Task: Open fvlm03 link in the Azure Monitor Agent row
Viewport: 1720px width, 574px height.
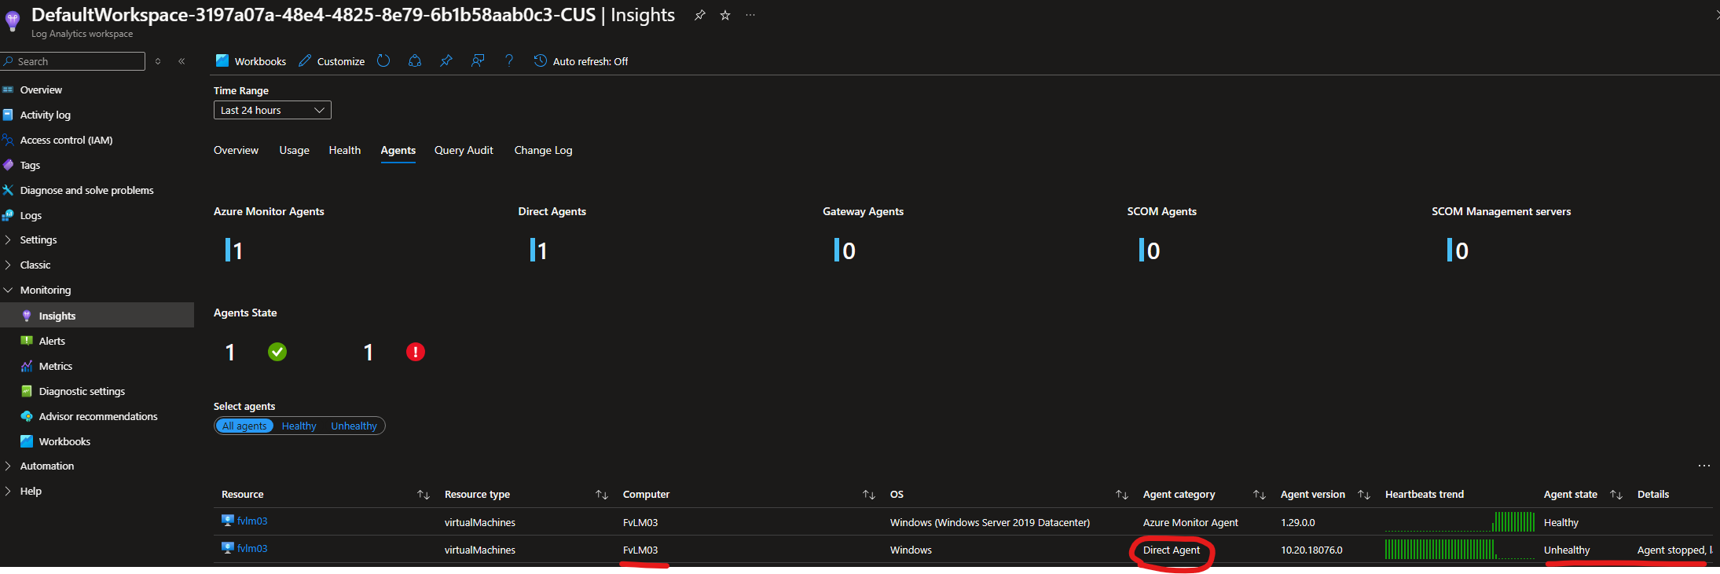Action: pos(252,521)
